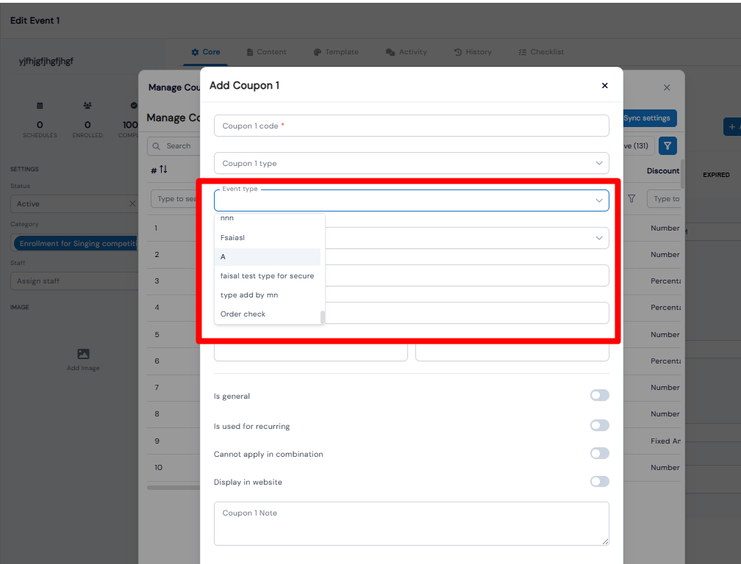Image resolution: width=741 pixels, height=564 pixels.
Task: Select 'Order check' event type option
Action: tap(268, 314)
